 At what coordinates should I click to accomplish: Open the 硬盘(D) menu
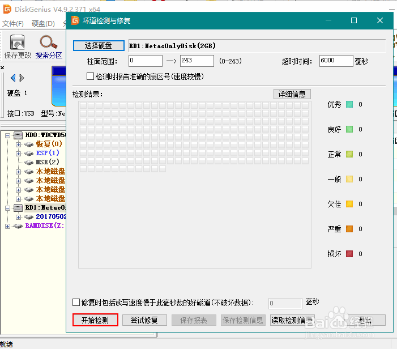(43, 24)
